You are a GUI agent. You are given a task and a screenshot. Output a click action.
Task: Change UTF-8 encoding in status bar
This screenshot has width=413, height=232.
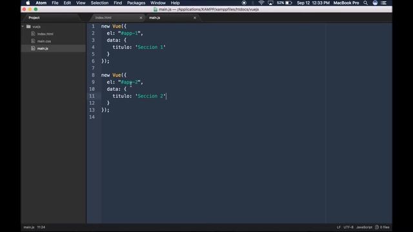coord(348,227)
